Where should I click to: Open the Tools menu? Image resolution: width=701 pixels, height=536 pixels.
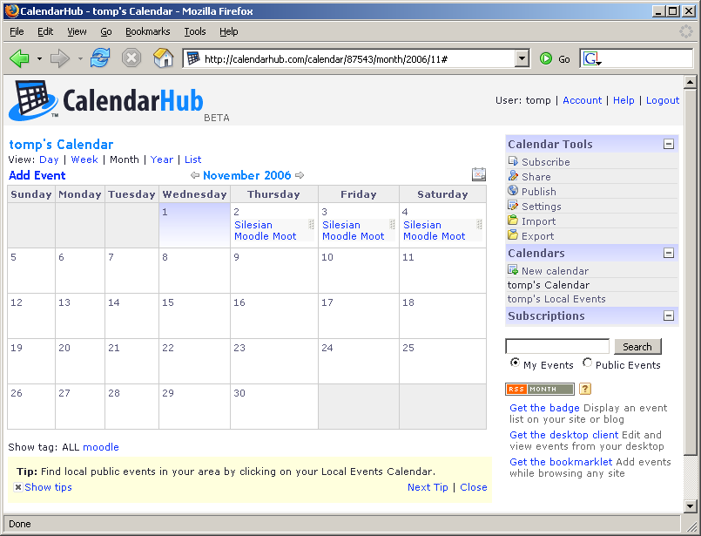195,31
